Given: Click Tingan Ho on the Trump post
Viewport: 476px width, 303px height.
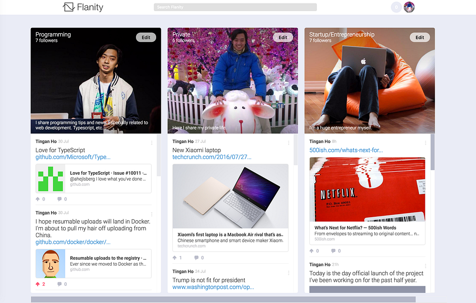Looking at the screenshot, I should (183, 272).
